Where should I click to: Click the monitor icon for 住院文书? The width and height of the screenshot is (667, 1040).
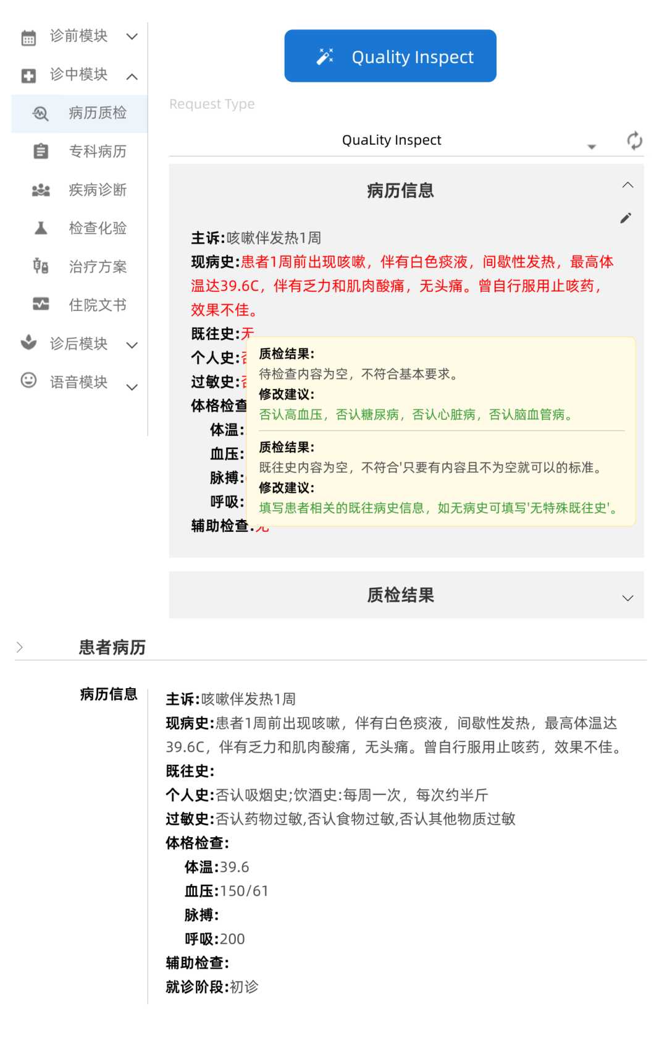[41, 304]
